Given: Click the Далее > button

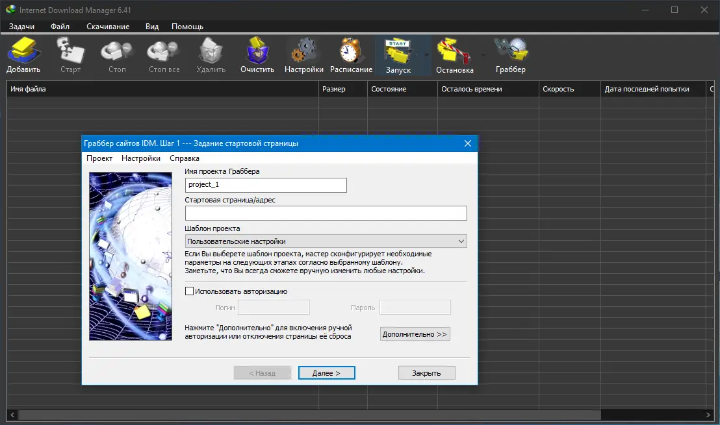Looking at the screenshot, I should [326, 372].
